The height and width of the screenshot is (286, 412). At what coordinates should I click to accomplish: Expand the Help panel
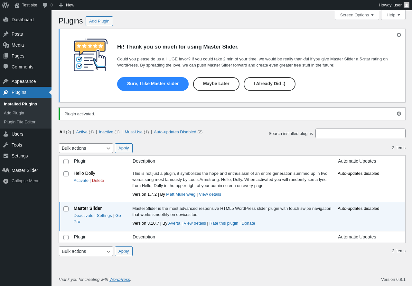pos(393,15)
